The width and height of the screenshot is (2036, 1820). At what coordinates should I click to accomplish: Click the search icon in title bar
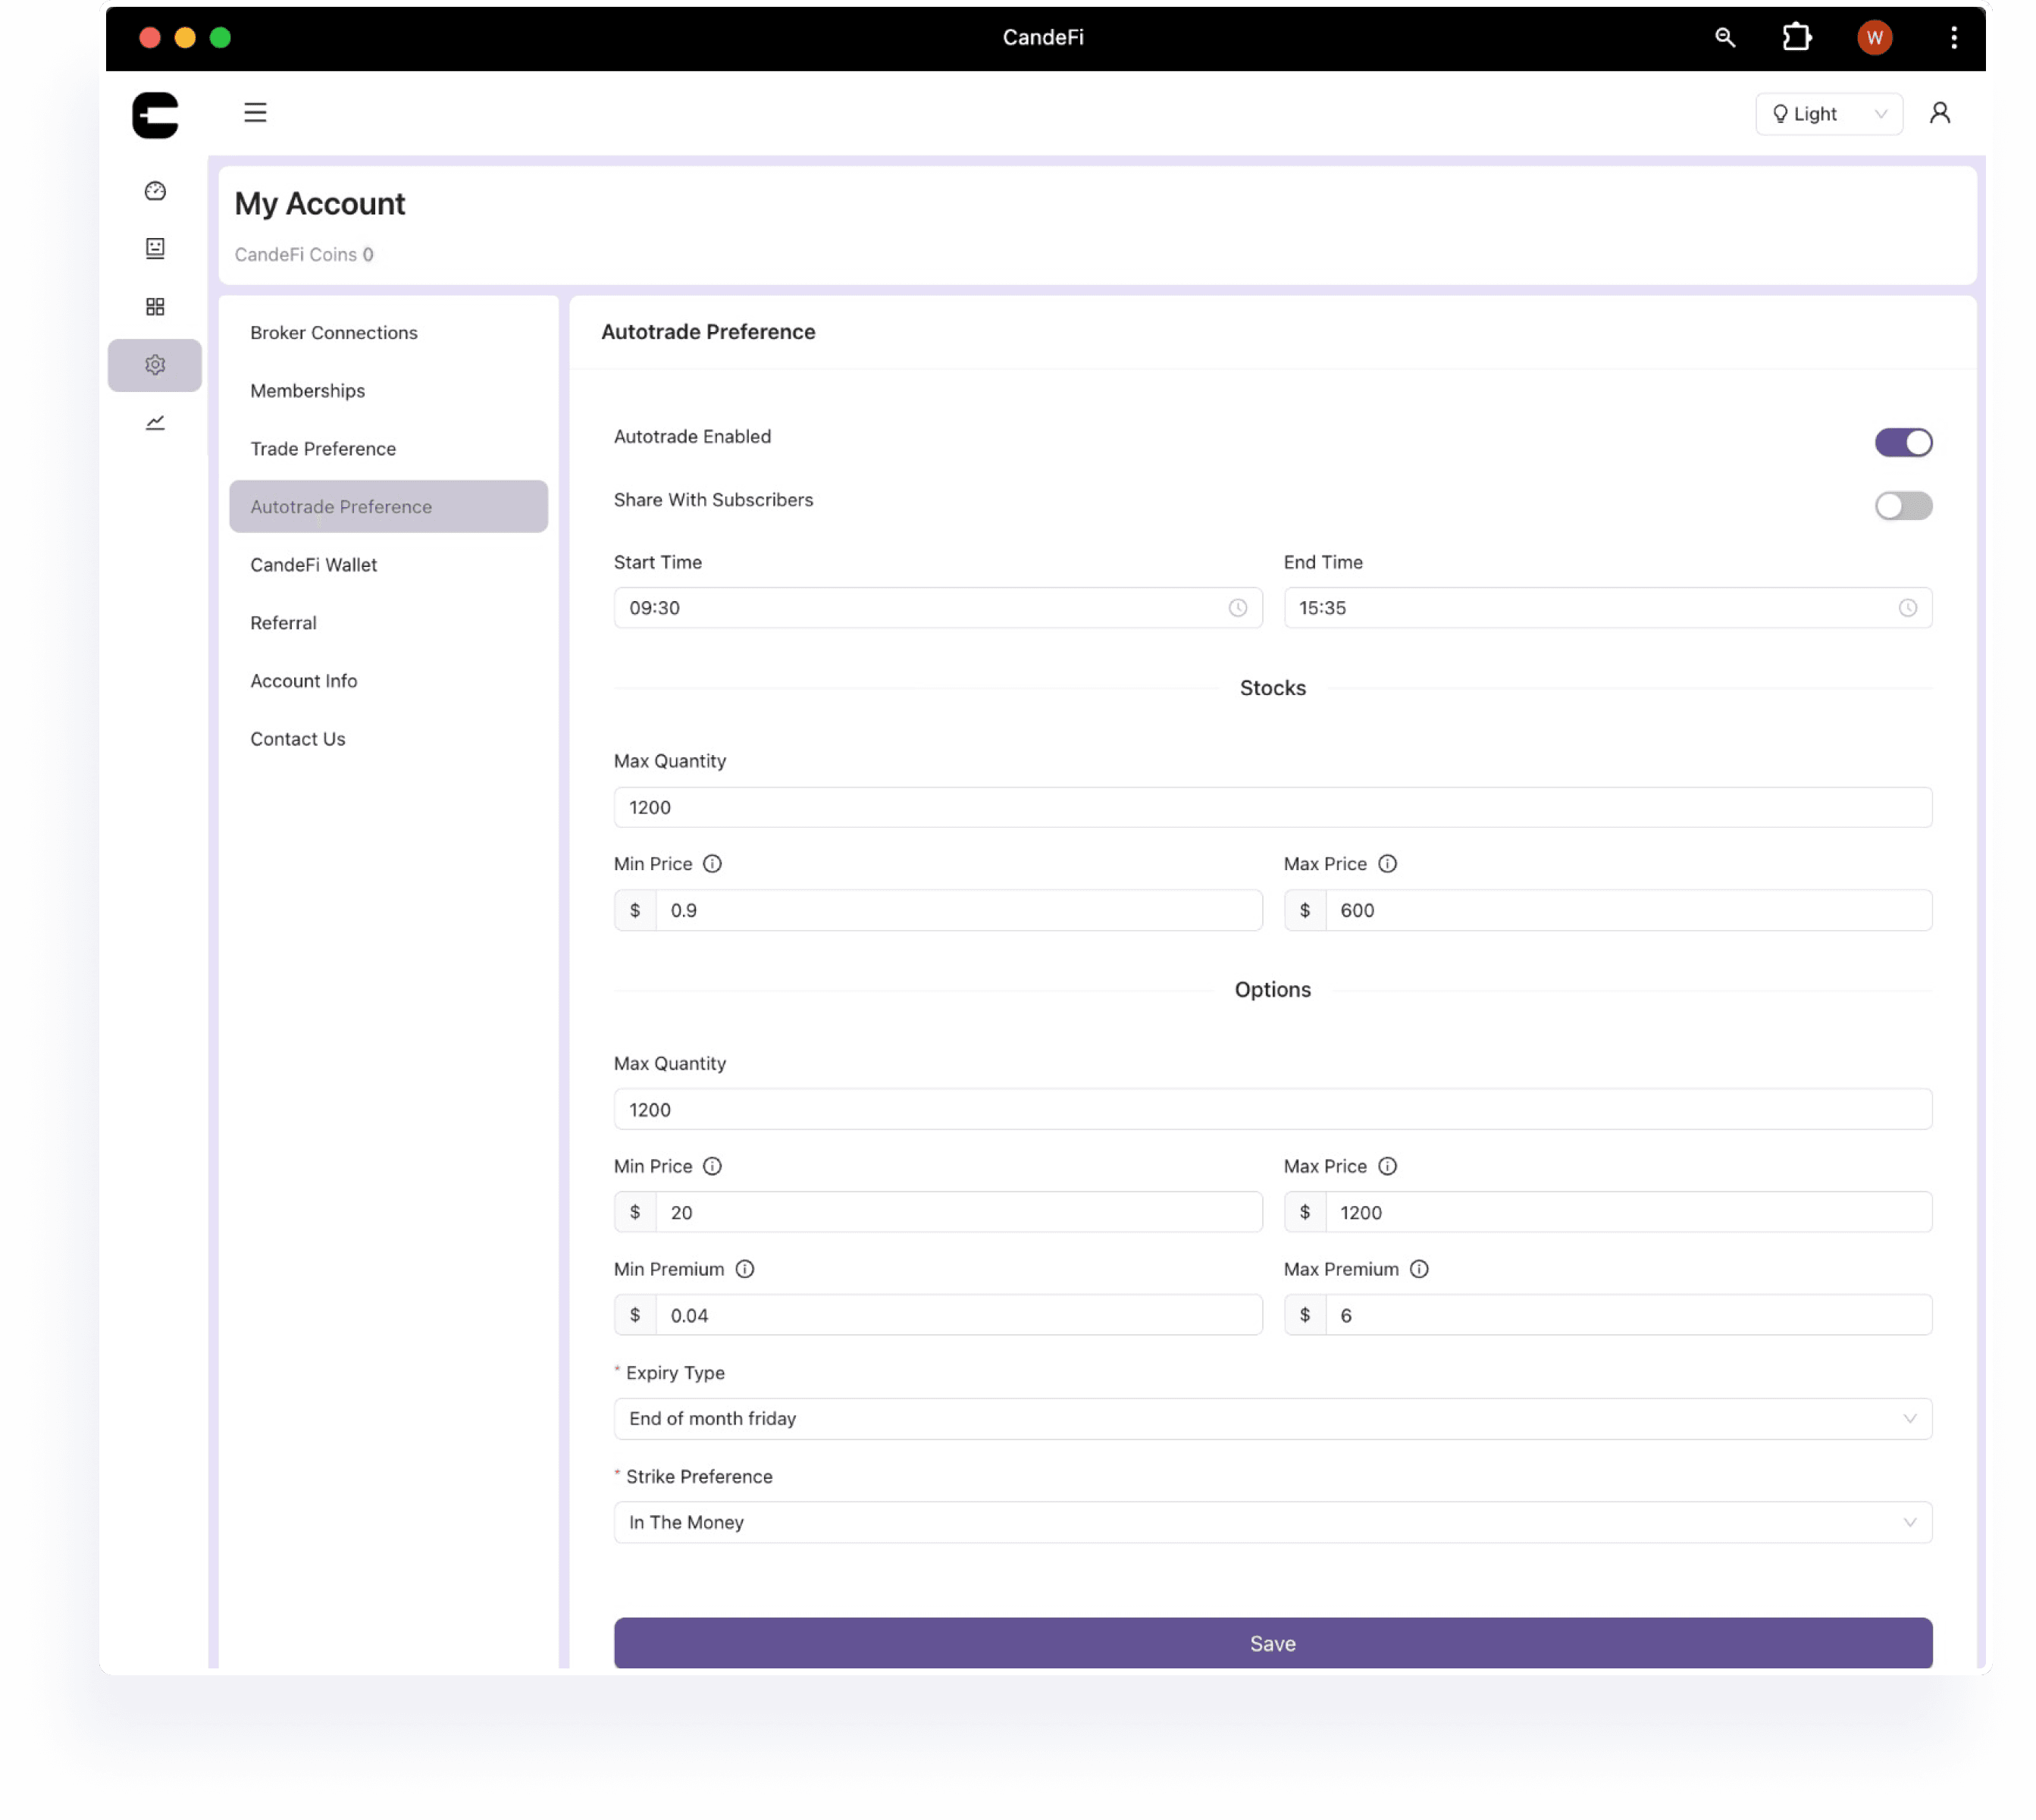tap(1725, 37)
